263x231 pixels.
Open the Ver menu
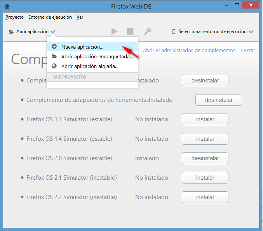tap(80, 17)
